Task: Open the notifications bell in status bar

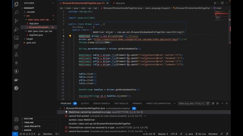Action: 227,134
